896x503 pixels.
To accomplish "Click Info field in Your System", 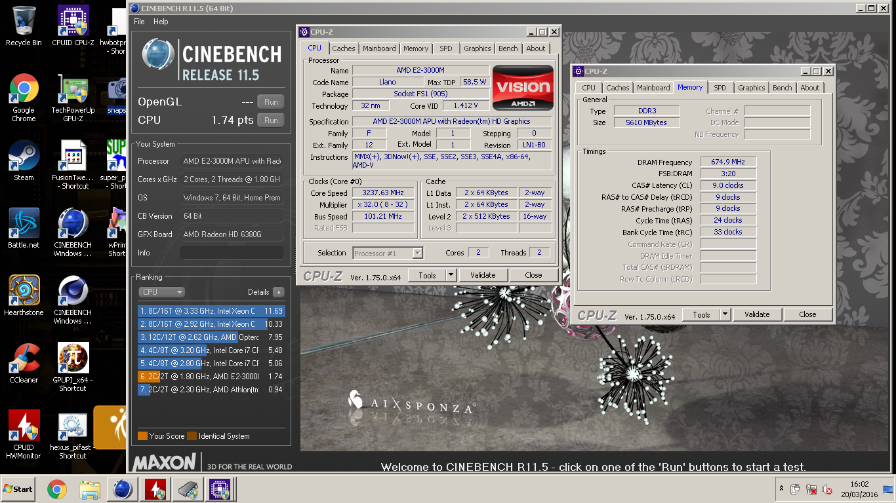I will click(x=232, y=253).
